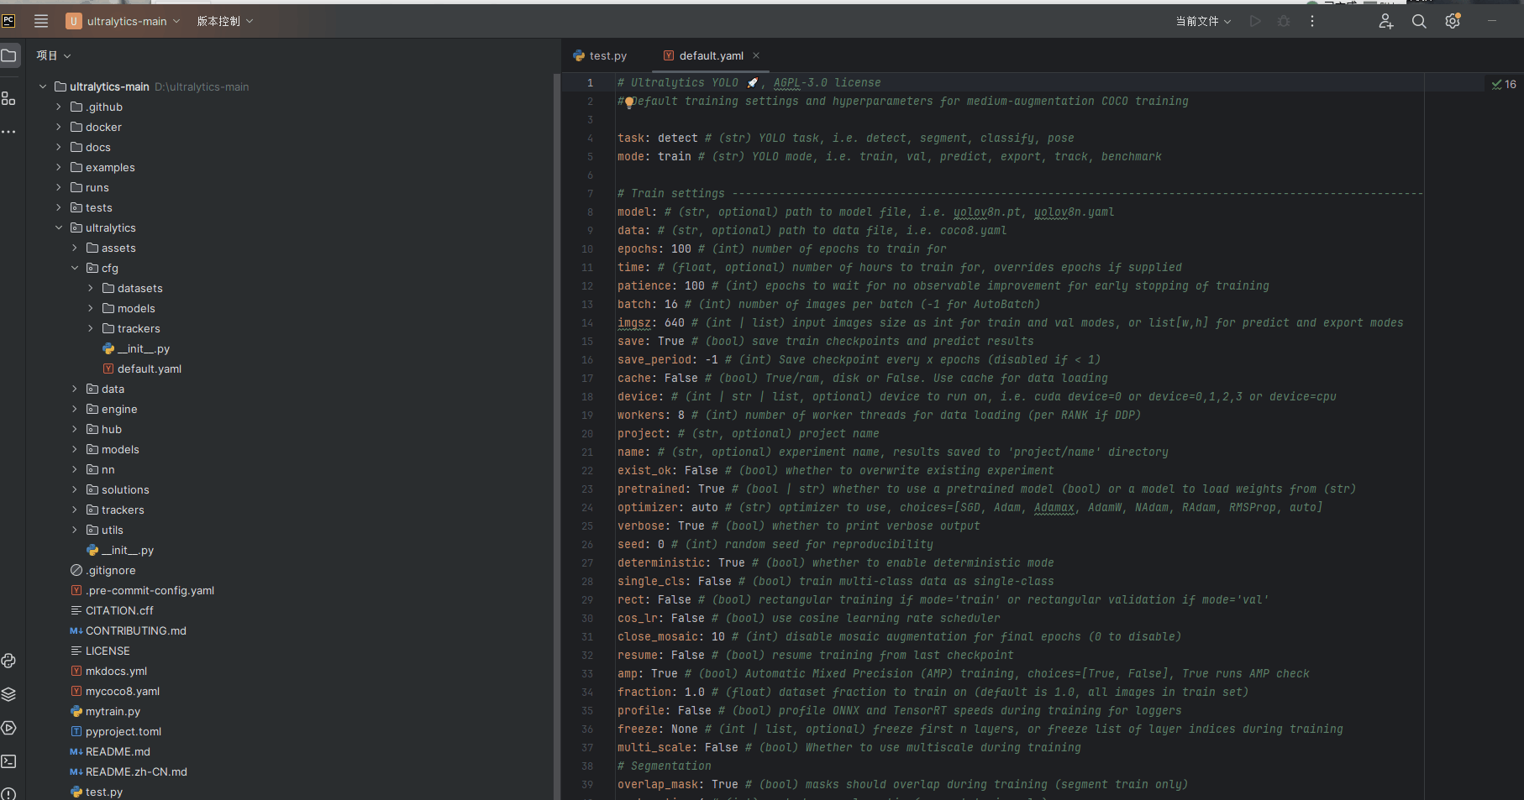Place cursor on 'workers: 8' line

pos(651,416)
